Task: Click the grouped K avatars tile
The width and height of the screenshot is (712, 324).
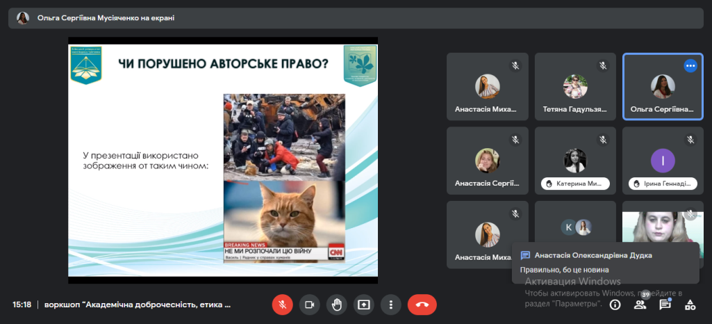Action: (x=575, y=227)
